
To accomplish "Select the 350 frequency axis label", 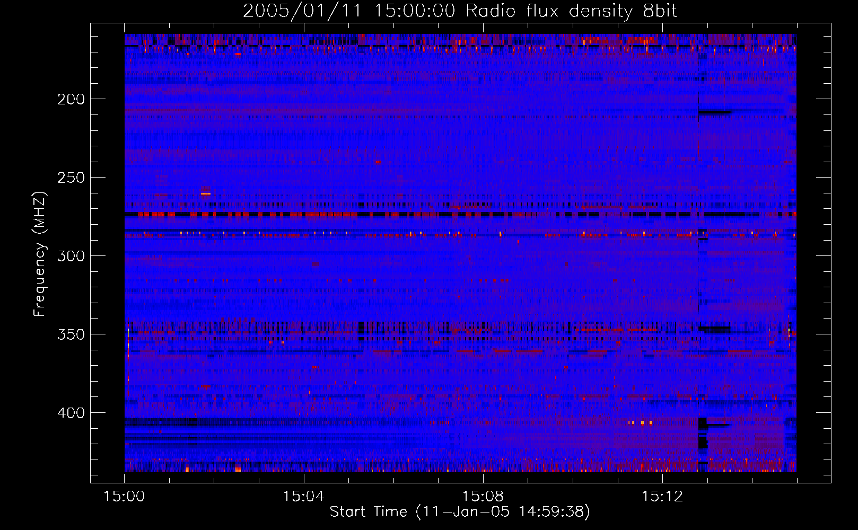I will pyautogui.click(x=71, y=334).
